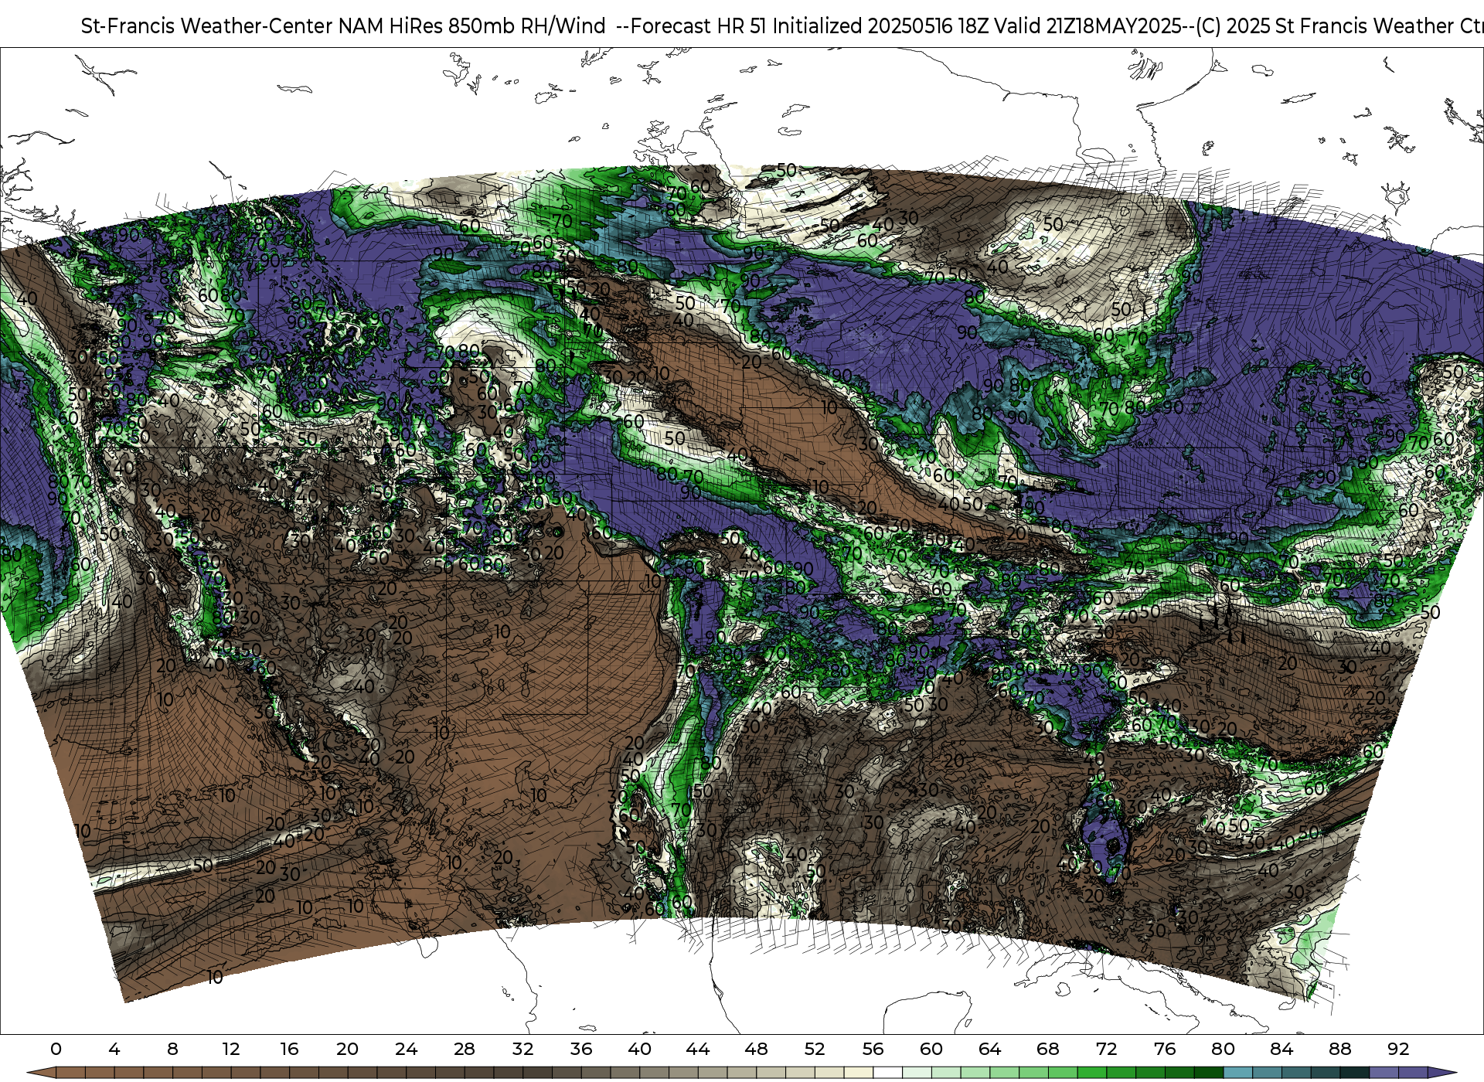Select the 28 tick label on the colorbar
Screen dimensions: 1484x1082
(465, 1049)
